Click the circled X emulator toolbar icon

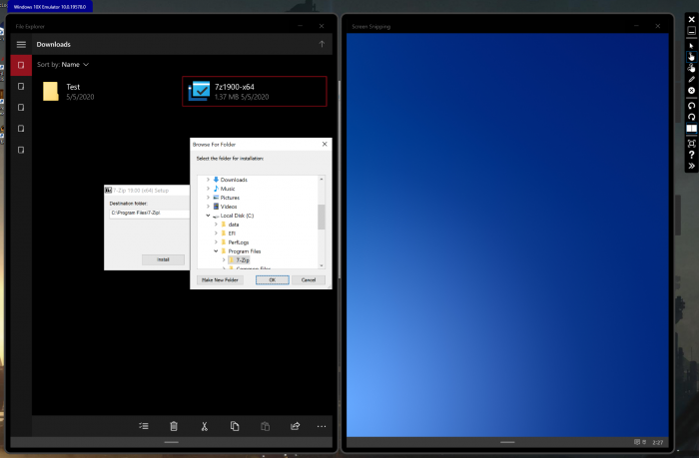(x=691, y=91)
